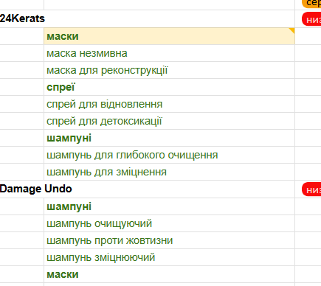The height and width of the screenshot is (286, 321).
Task: Click the bold спреї heading cell
Action: pyautogui.click(x=169, y=87)
